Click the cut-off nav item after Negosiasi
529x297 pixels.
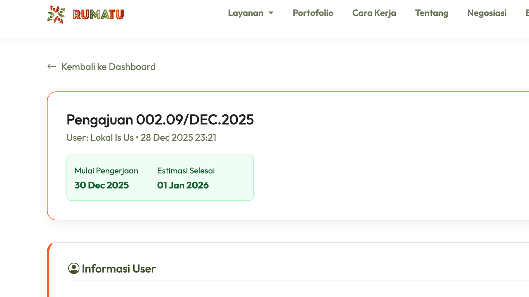click(527, 13)
